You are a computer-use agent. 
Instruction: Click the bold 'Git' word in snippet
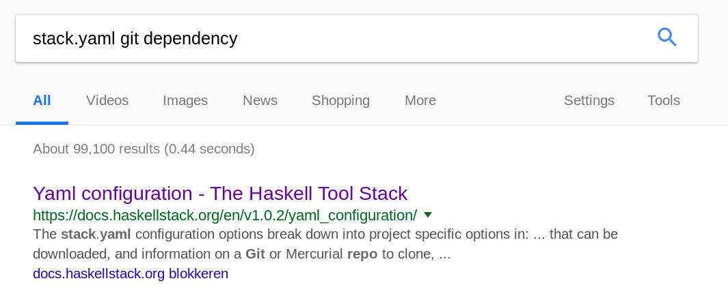tap(256, 254)
